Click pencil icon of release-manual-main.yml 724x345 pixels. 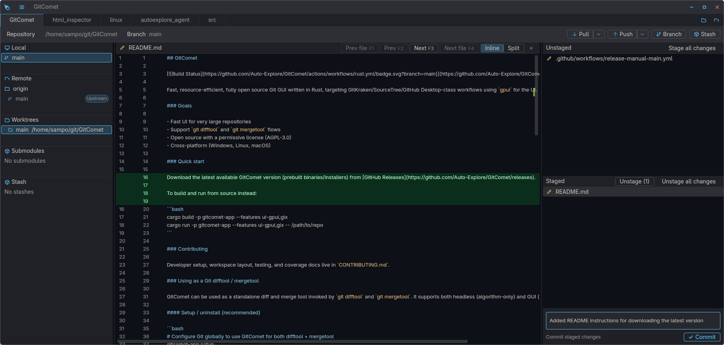549,58
